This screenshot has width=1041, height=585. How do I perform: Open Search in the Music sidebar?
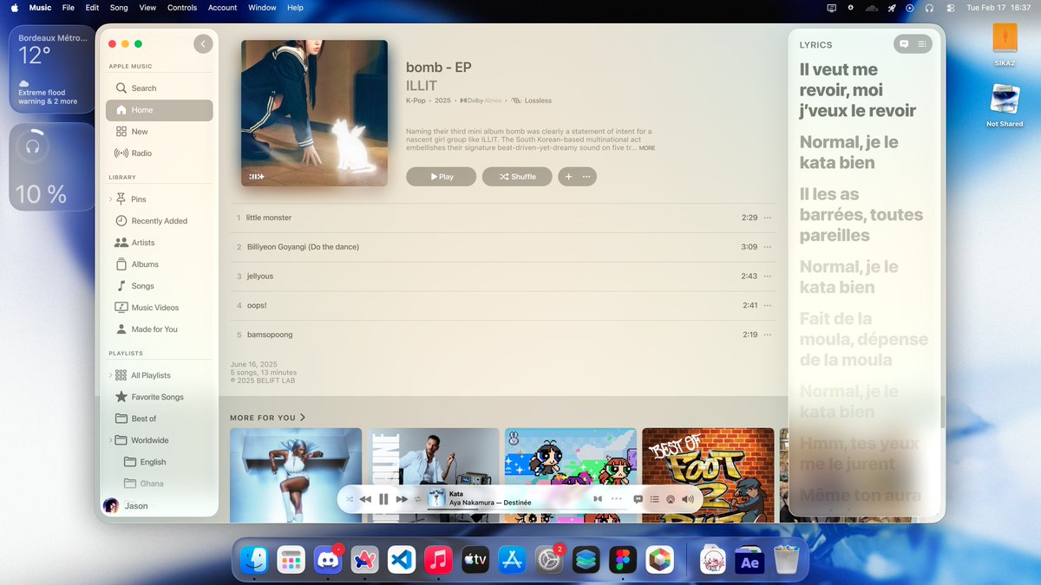(x=160, y=88)
